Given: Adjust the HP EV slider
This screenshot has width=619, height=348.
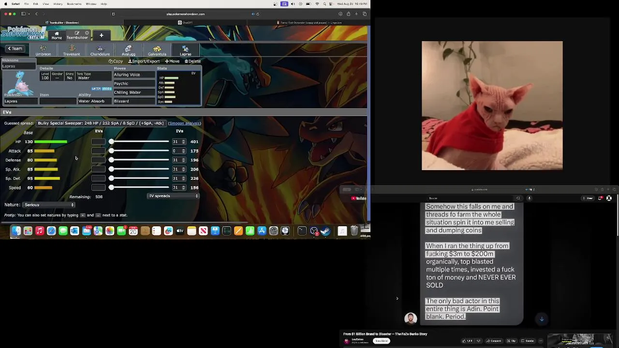Looking at the screenshot, I should click(x=139, y=142).
